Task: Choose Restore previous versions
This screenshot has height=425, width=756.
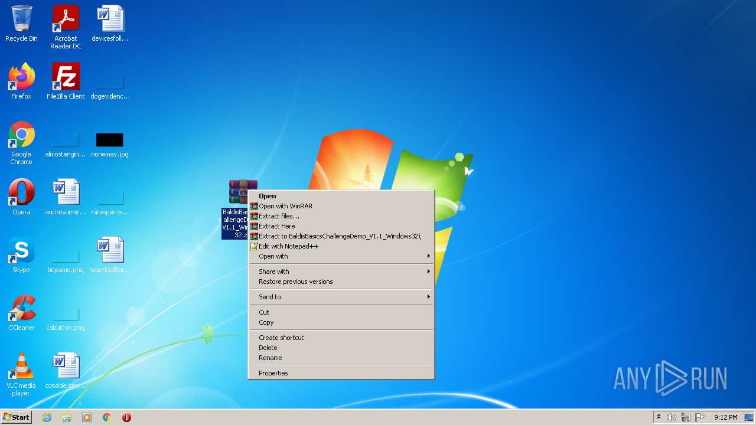Action: [341, 282]
